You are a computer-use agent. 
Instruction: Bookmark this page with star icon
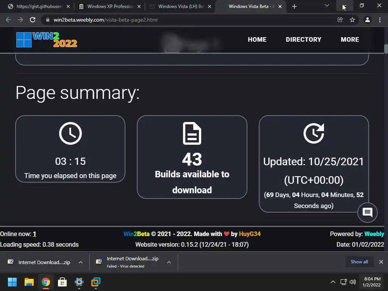coord(352,20)
